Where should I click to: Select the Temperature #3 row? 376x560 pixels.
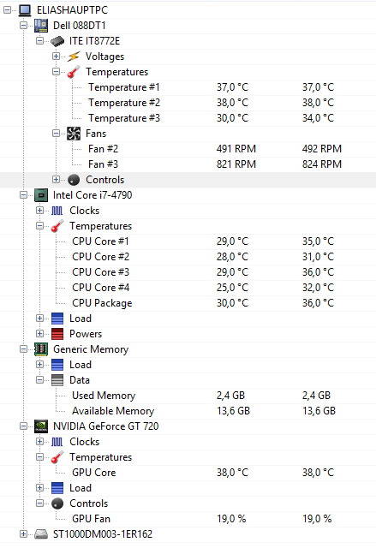[x=188, y=118]
